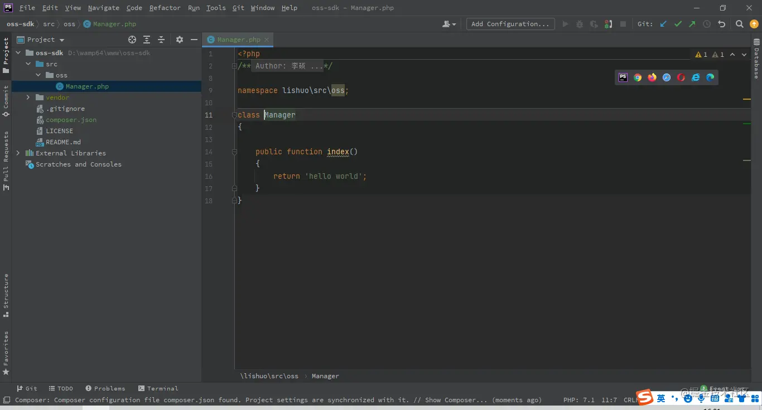762x410 pixels.
Task: Toggle the Database tool window
Action: pos(756,59)
